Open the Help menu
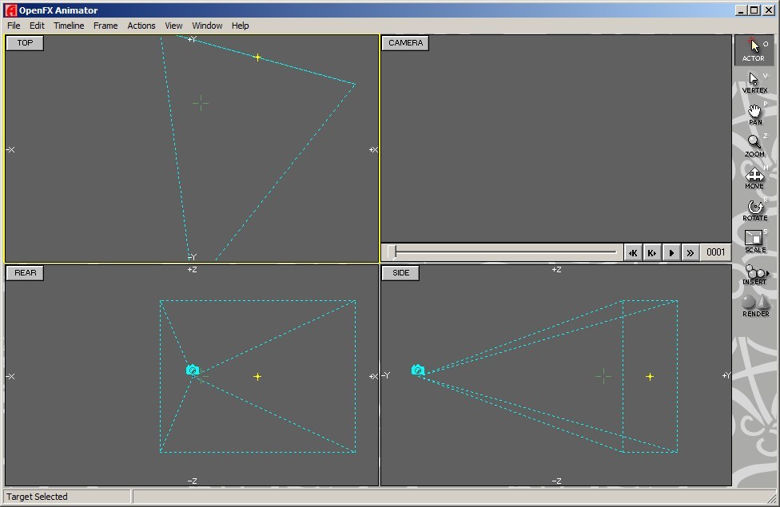 pyautogui.click(x=241, y=26)
